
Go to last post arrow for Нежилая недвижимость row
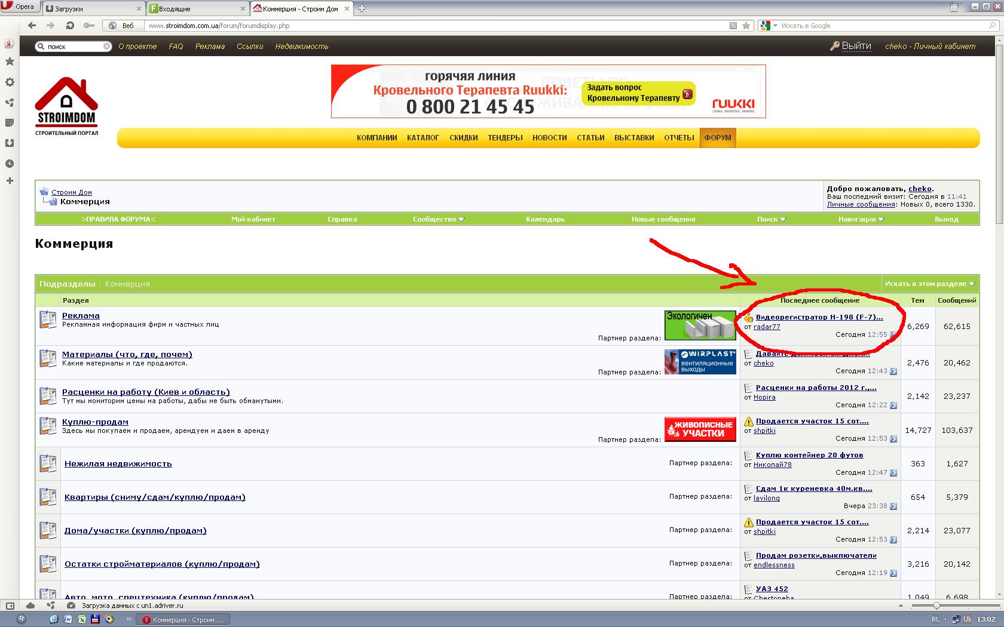click(x=893, y=473)
